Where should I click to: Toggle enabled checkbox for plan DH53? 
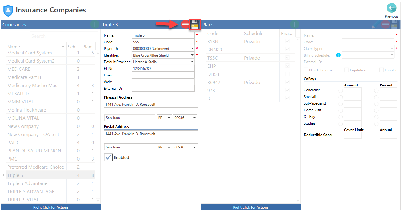[287, 74]
